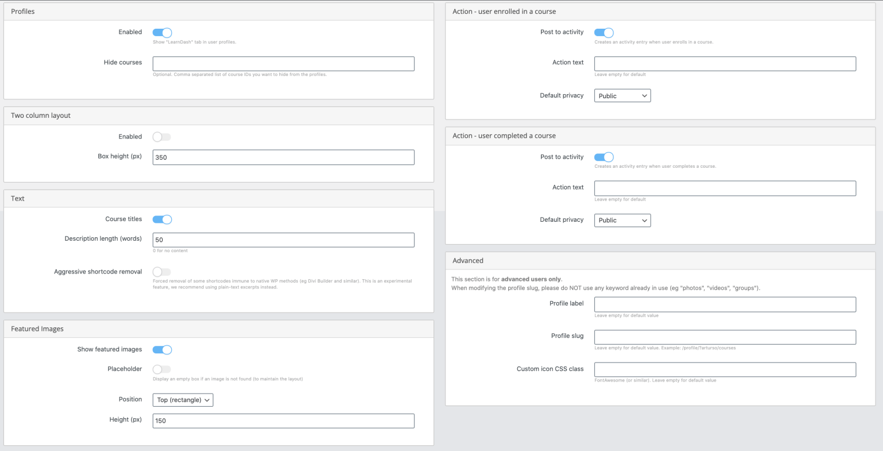Screen dimensions: 883x451
Task: Disable the Enabled toggle in Profiles section
Action: (x=162, y=32)
